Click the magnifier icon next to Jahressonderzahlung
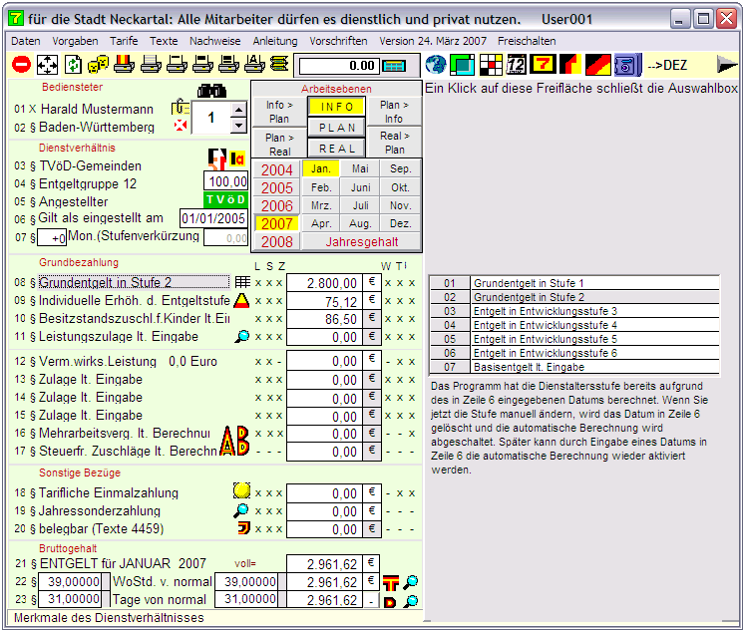743x630 pixels. 241,511
